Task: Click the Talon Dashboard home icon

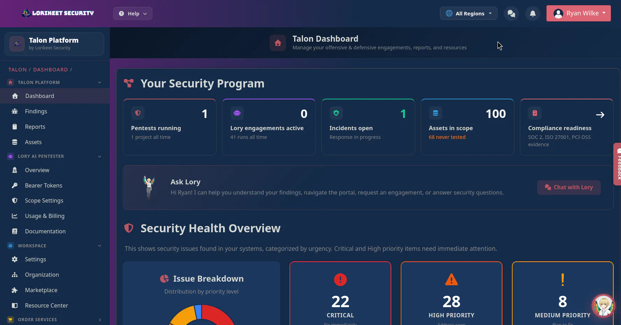Action: [x=278, y=43]
